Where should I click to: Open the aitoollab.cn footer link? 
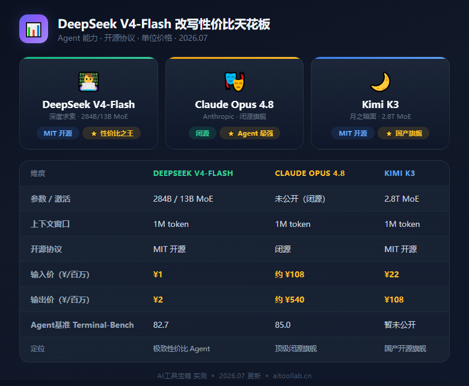click(x=292, y=376)
